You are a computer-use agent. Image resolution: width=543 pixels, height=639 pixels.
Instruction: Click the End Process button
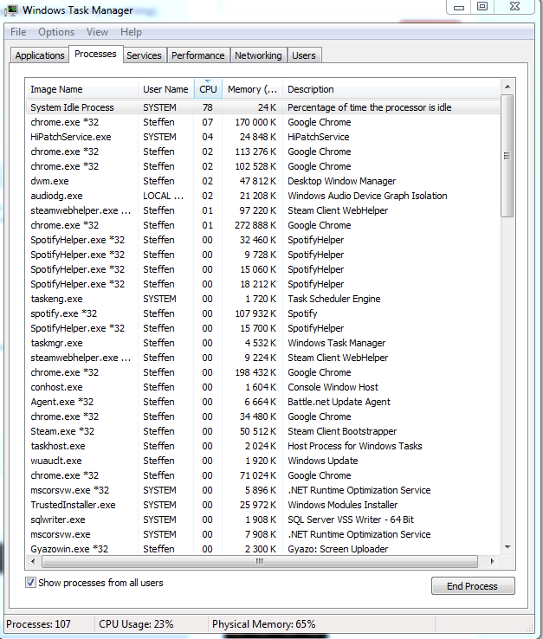(x=473, y=586)
